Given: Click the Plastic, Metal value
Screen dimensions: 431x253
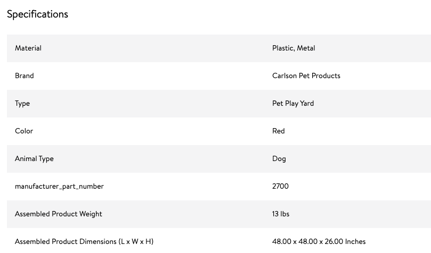Looking at the screenshot, I should (x=294, y=48).
